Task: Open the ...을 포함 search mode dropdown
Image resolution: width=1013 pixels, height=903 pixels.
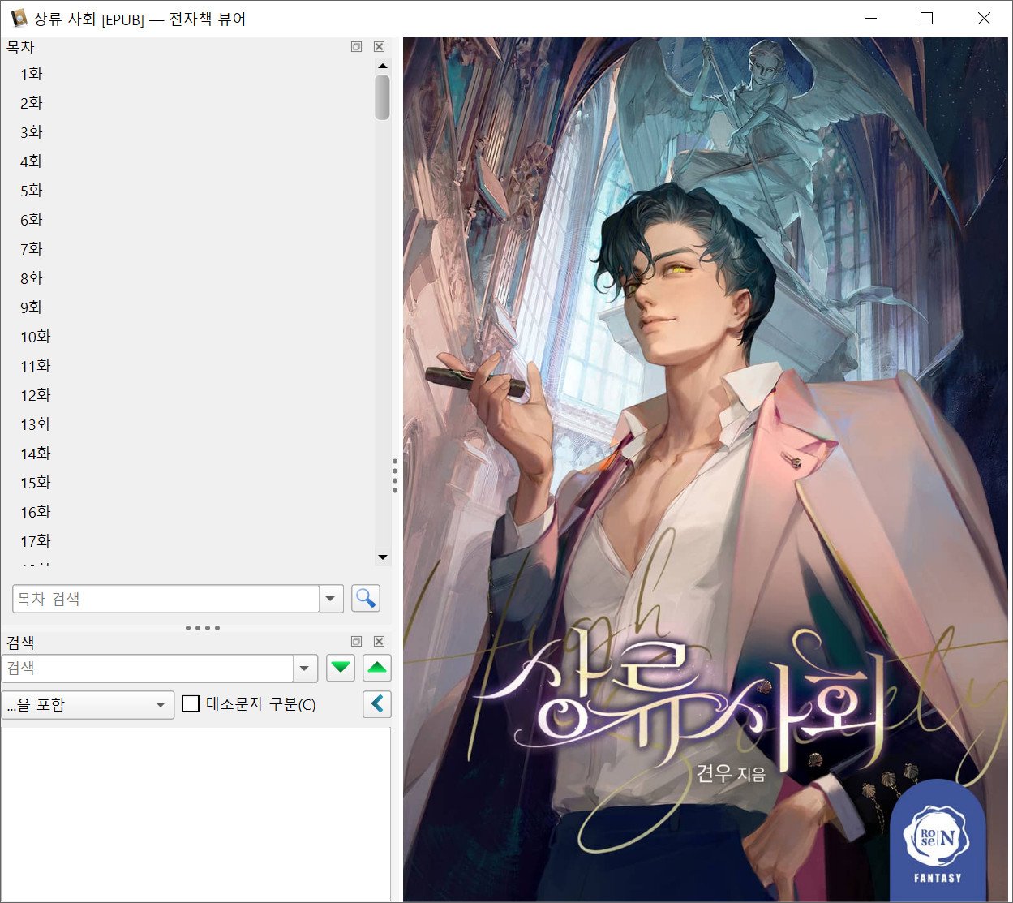Action: click(88, 704)
